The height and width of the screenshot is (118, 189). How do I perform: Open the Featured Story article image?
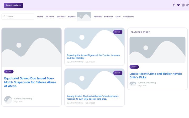click(157, 50)
